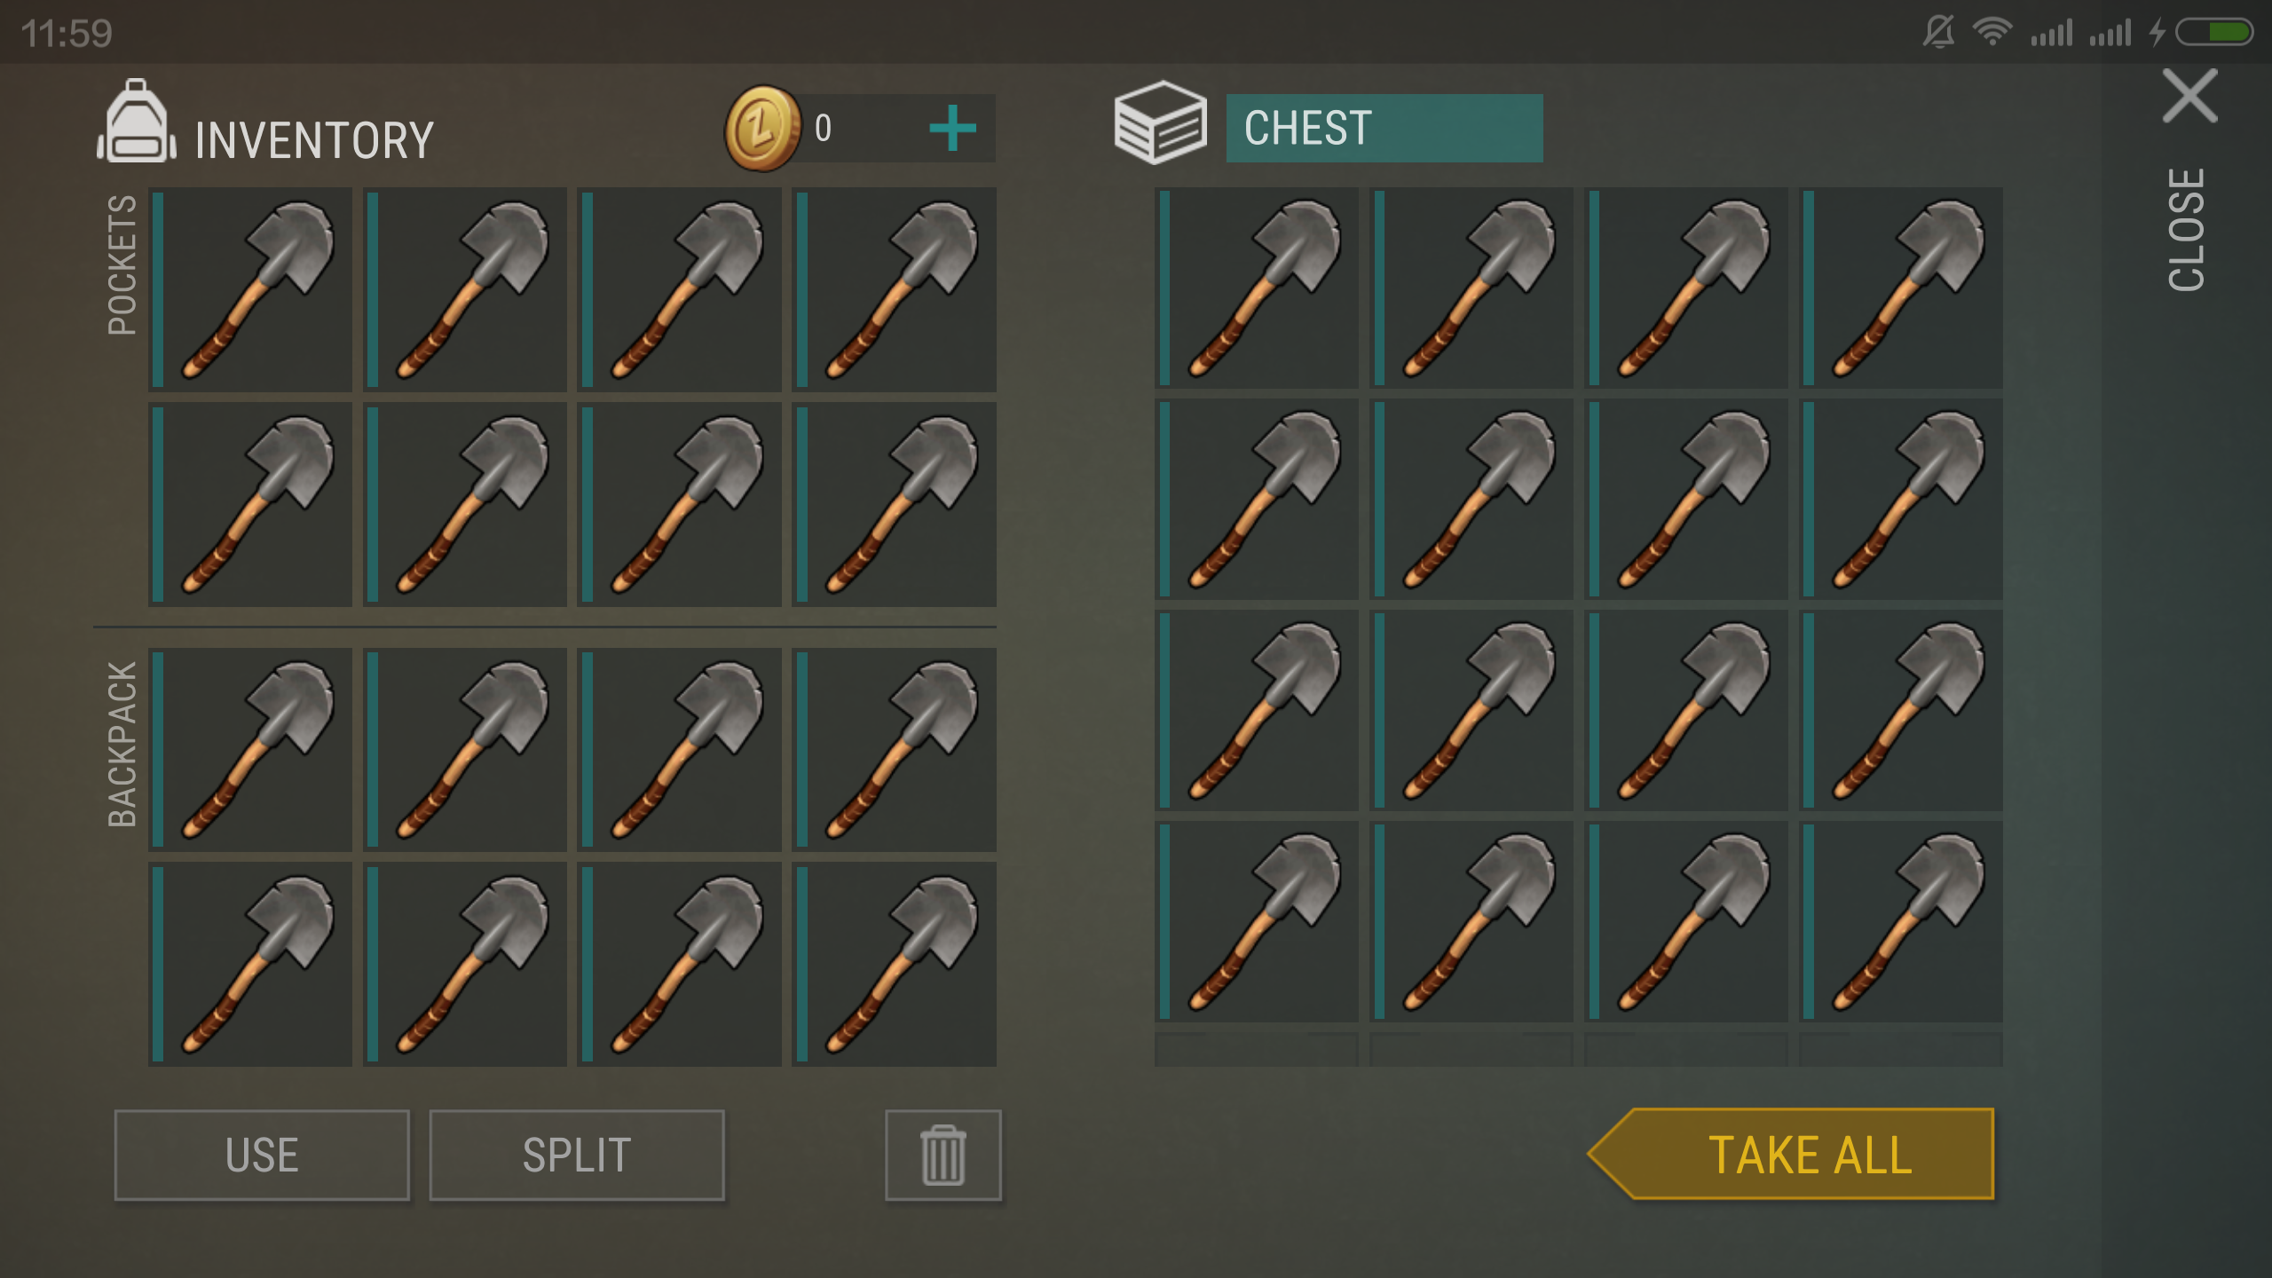2272x1278 pixels.
Task: Select the last shovel in Backpack bottom row
Action: [894, 964]
